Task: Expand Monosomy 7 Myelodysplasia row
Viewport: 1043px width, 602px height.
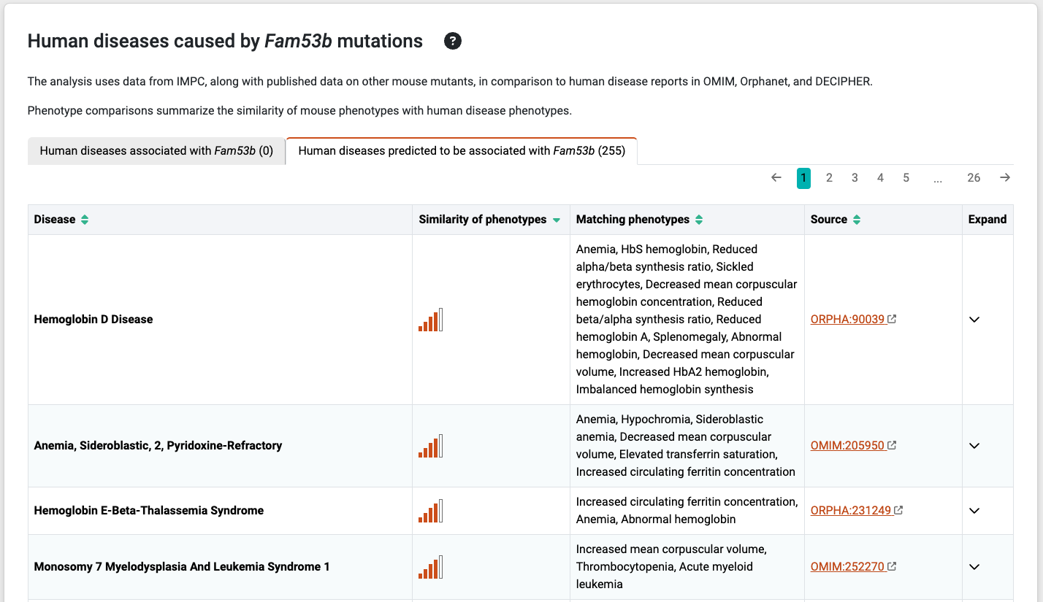Action: point(974,567)
